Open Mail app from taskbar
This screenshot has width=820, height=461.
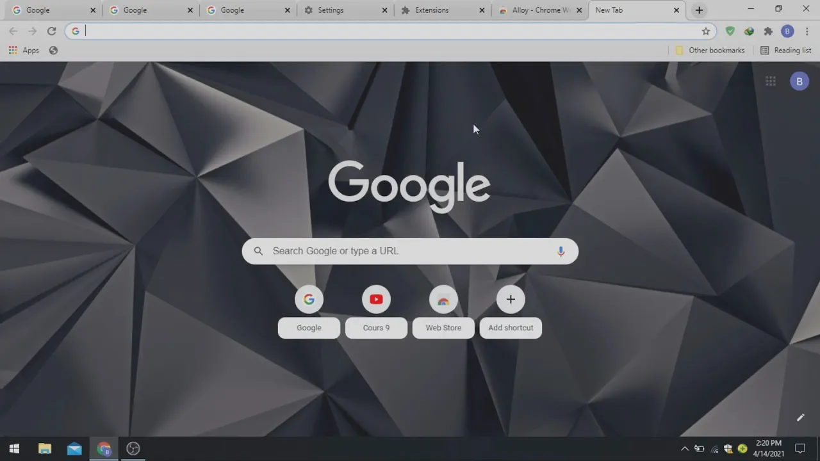pyautogui.click(x=74, y=448)
